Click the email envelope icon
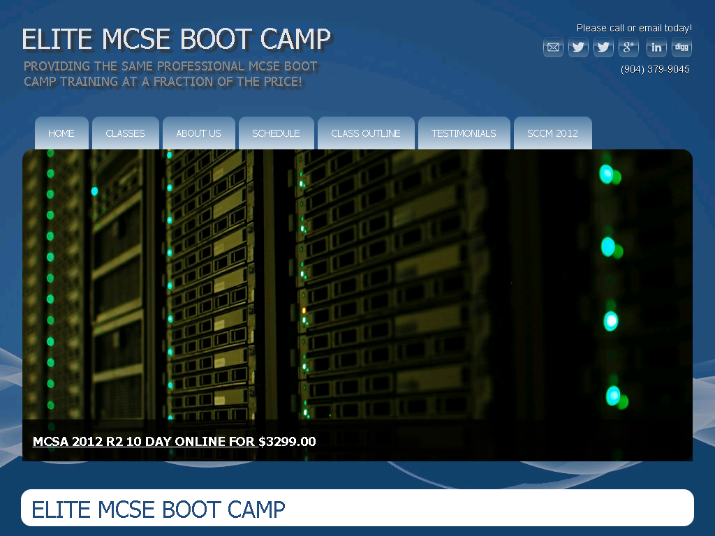Image resolution: width=715 pixels, height=536 pixels. pos(553,47)
